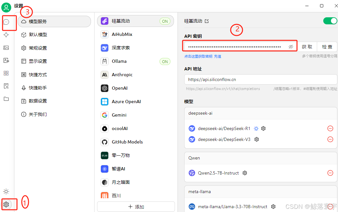
Task: Remove the DeepSeek-V3 model
Action: [x=330, y=139]
